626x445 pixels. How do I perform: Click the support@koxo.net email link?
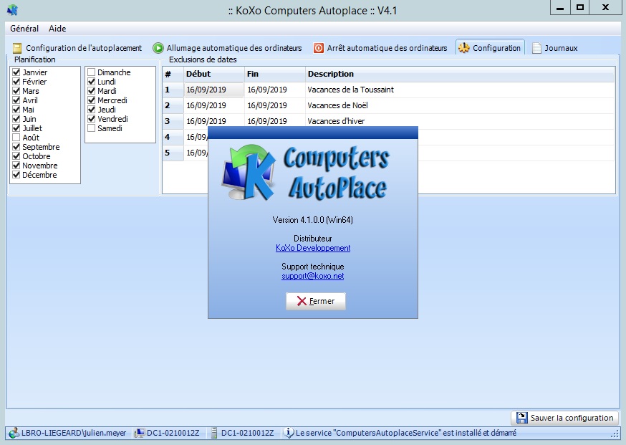[312, 276]
